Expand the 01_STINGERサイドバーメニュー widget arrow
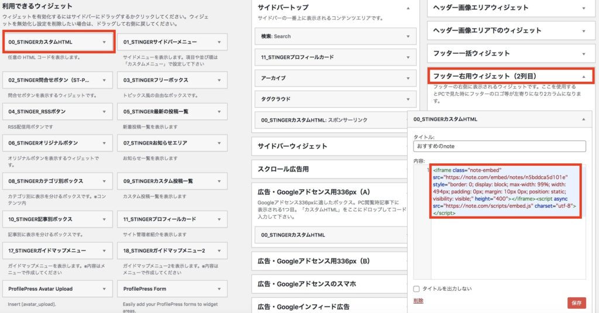 pyautogui.click(x=219, y=42)
